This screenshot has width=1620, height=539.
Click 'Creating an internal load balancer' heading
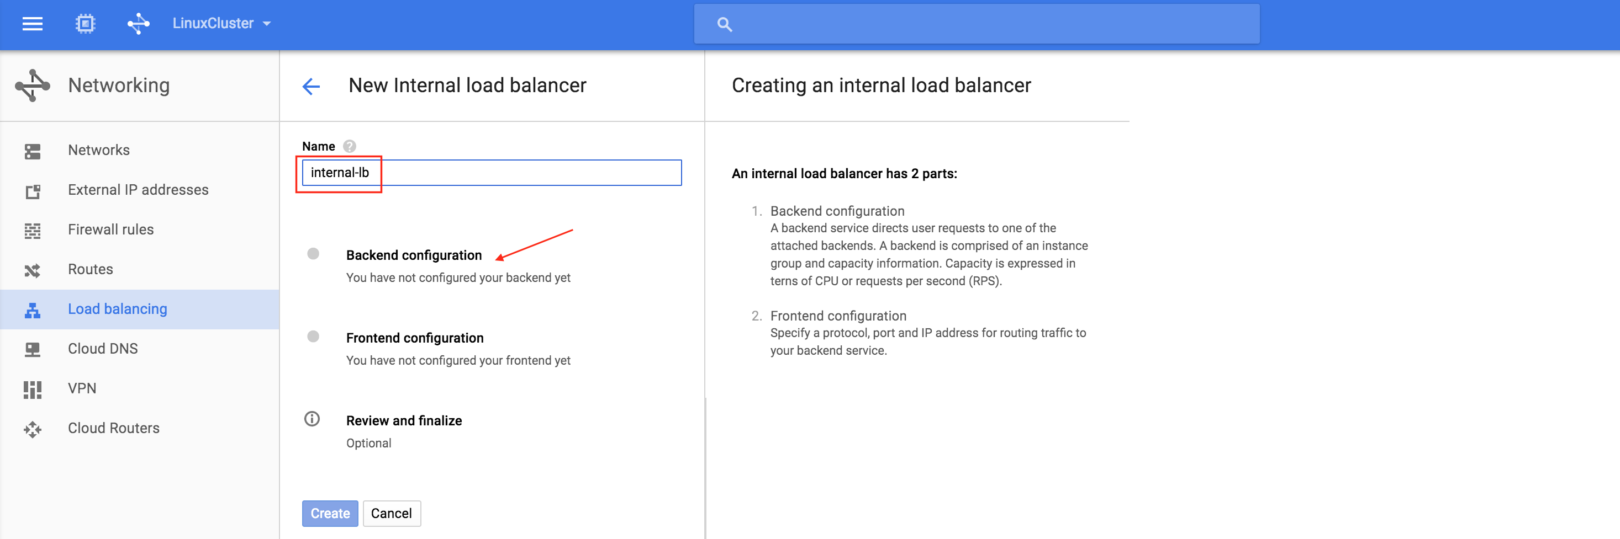[x=881, y=86]
